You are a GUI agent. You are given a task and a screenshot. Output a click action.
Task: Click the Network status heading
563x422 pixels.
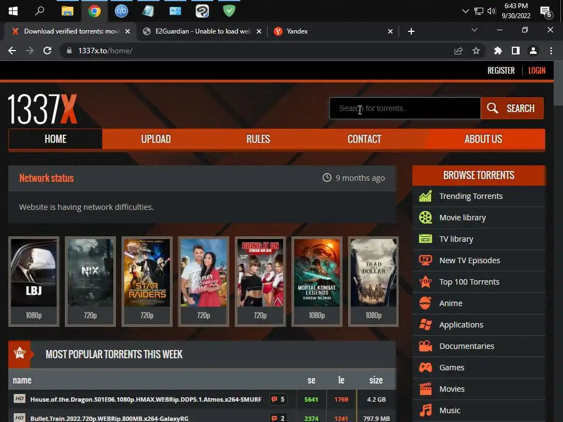tap(46, 178)
